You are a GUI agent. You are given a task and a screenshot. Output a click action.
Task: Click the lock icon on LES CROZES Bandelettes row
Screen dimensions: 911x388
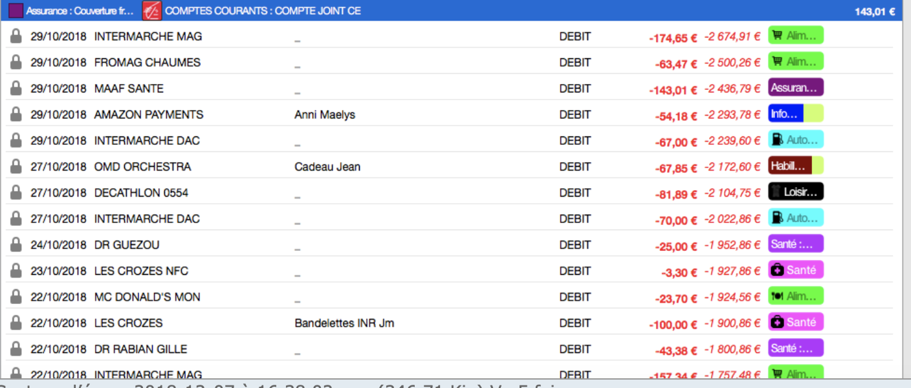16,323
